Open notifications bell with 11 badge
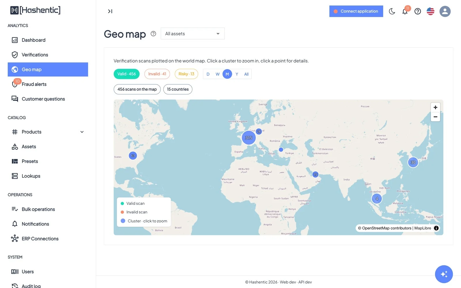Screen dimensions: 461x288 (405, 11)
